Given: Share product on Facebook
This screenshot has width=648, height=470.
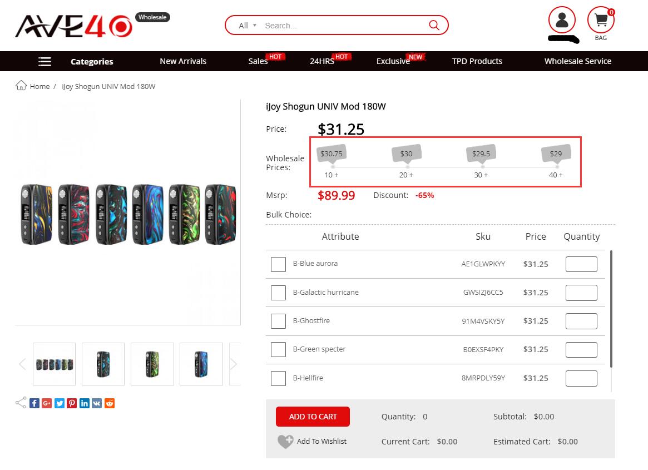Looking at the screenshot, I should (x=34, y=403).
